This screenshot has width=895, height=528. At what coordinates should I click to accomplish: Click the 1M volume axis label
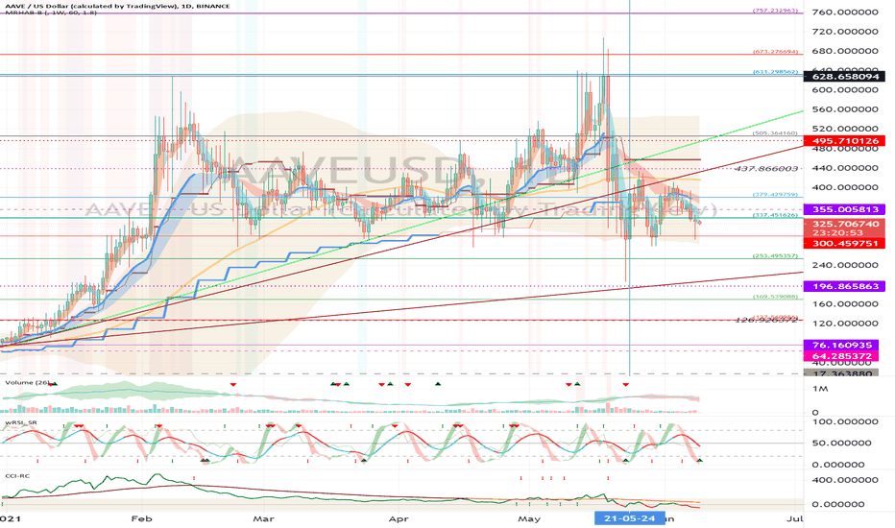click(x=820, y=389)
